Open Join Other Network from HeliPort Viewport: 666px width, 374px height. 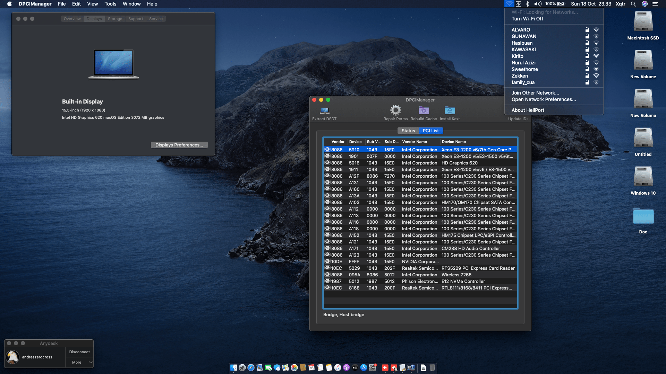535,93
